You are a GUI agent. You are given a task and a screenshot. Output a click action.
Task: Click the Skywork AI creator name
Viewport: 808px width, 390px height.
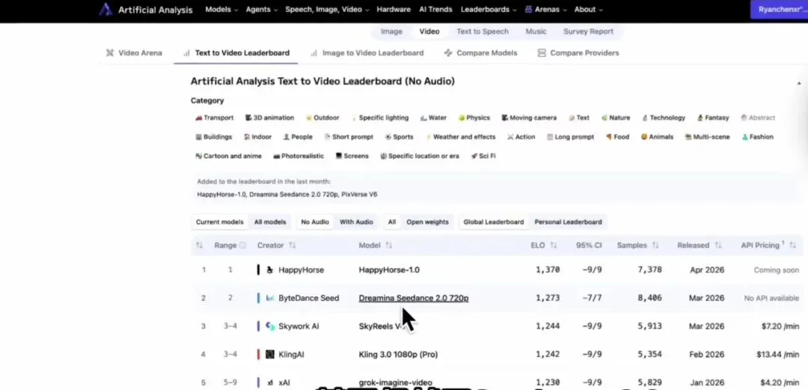299,326
